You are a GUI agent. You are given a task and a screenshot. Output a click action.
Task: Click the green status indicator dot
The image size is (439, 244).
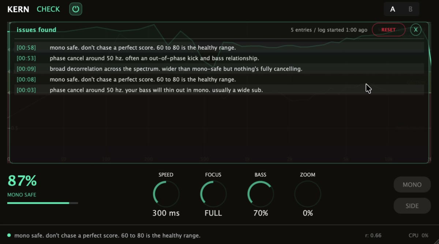pos(9,235)
